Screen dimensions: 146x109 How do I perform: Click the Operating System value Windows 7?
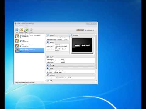coord(62,39)
